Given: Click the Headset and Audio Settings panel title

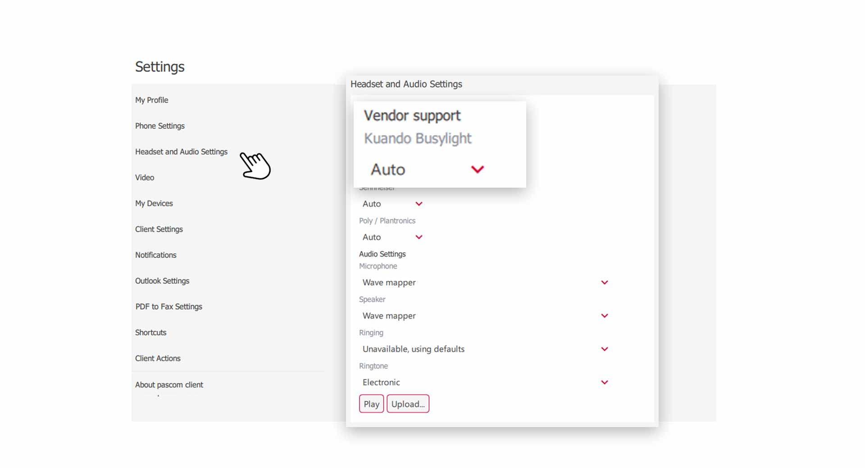Looking at the screenshot, I should (x=406, y=84).
